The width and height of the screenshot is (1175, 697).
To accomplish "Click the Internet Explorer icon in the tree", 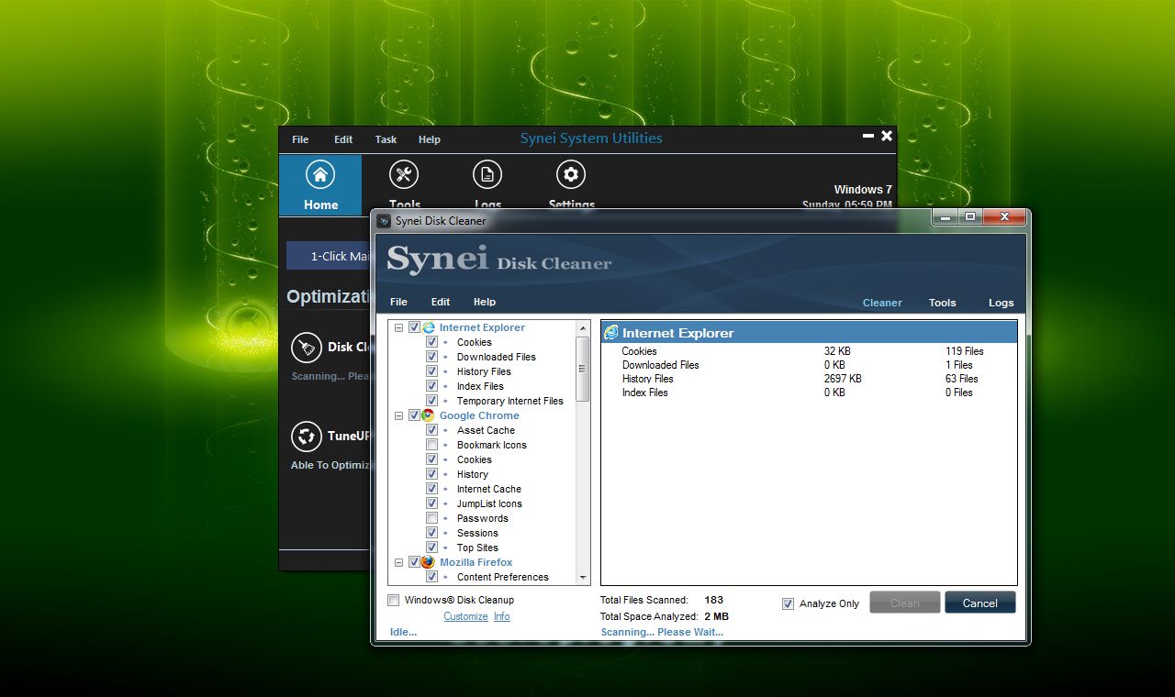I will point(429,327).
